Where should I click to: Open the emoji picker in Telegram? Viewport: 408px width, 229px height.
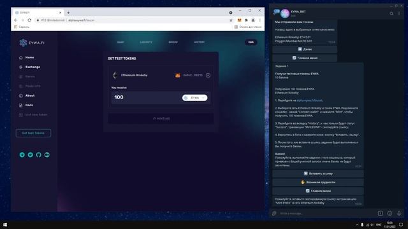pos(390,214)
